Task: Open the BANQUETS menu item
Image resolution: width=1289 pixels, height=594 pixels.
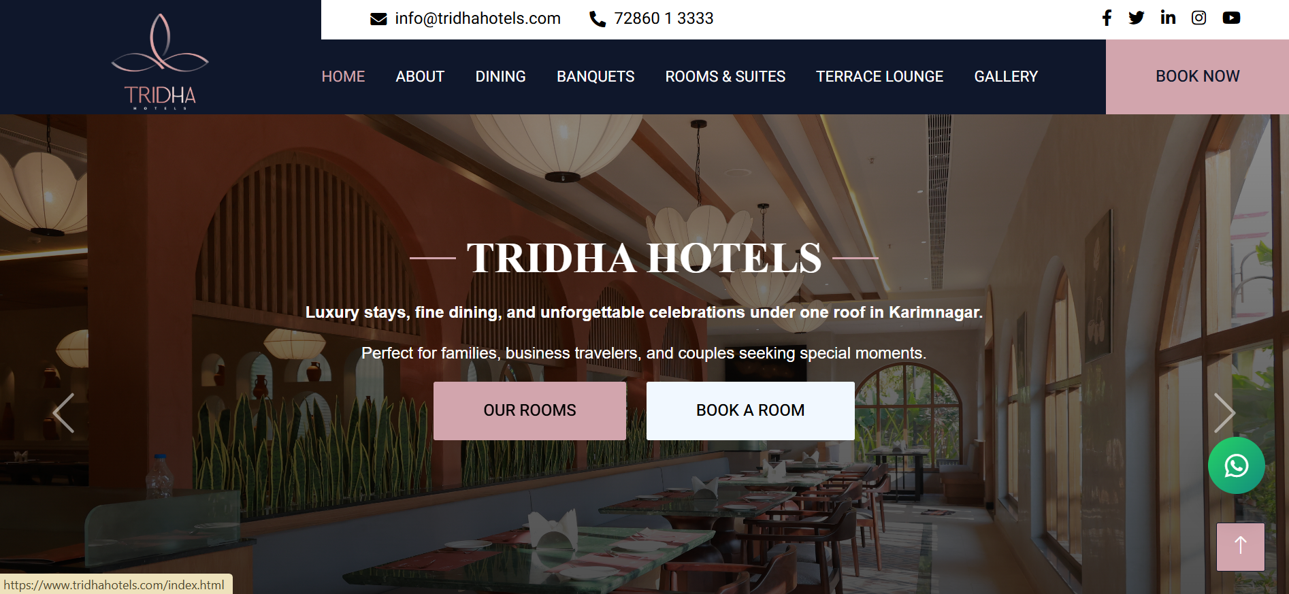Action: pos(595,76)
